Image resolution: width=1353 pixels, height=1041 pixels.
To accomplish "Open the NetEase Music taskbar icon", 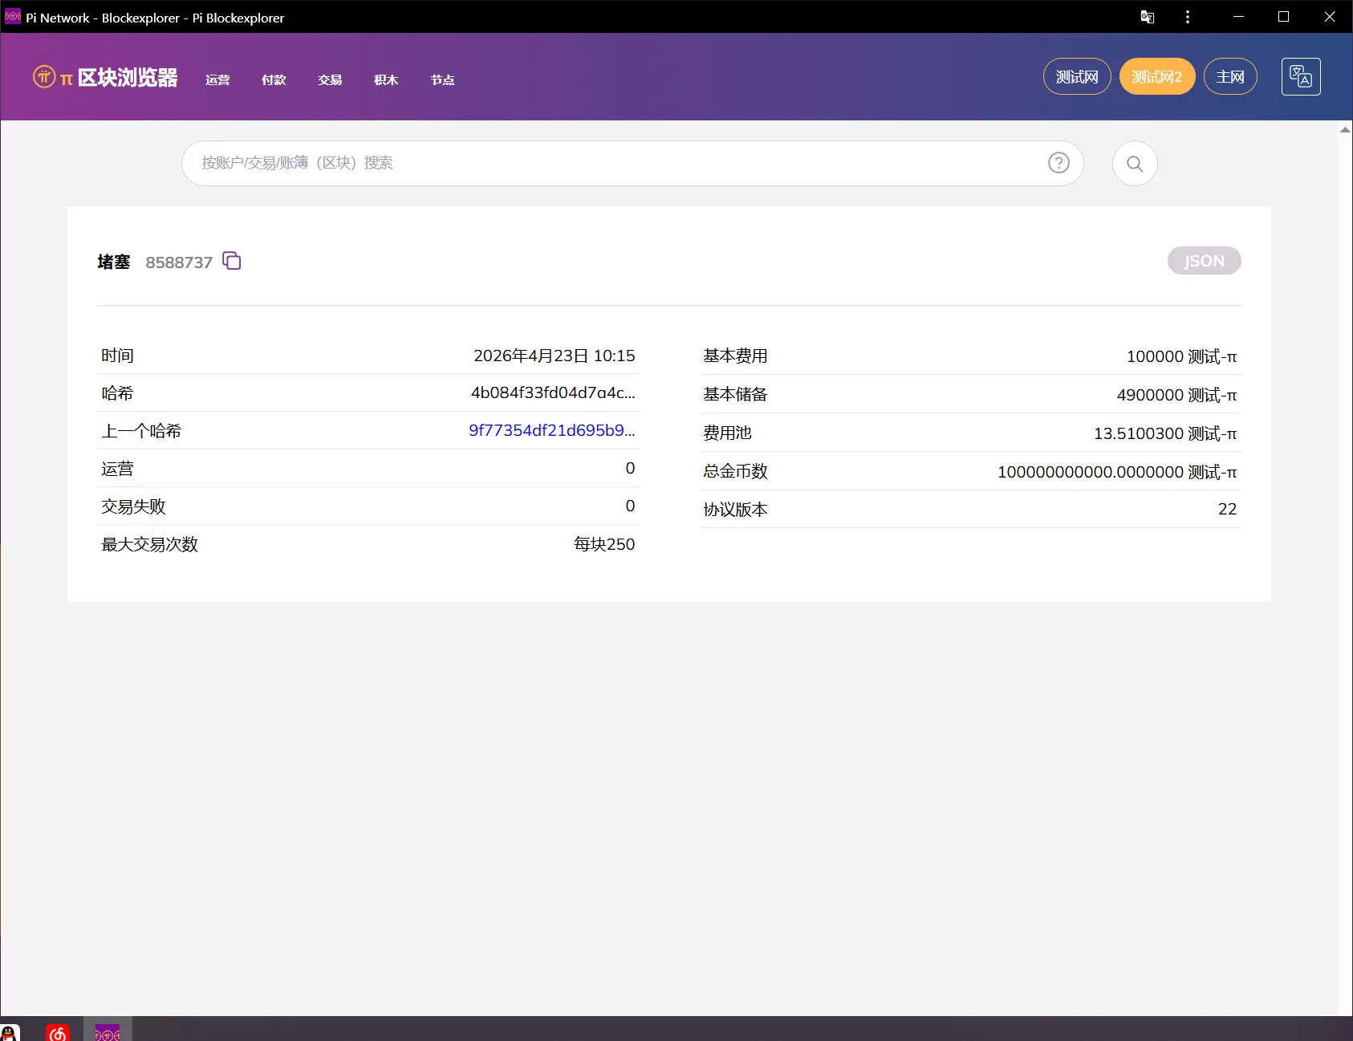I will [x=58, y=1032].
